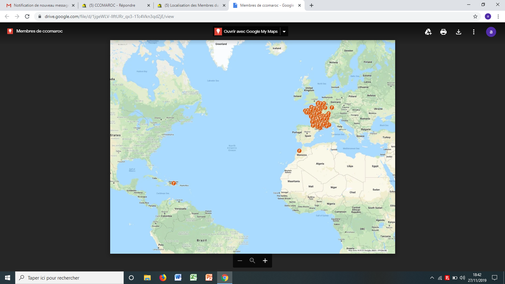This screenshot has height=284, width=505.
Task: Click the My Maps icon beside file title
Action: (10, 31)
